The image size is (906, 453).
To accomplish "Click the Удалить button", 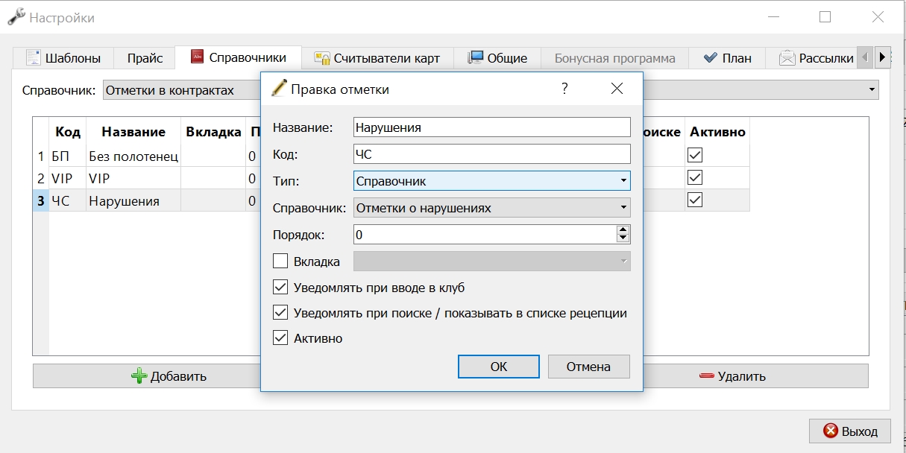I will point(755,376).
